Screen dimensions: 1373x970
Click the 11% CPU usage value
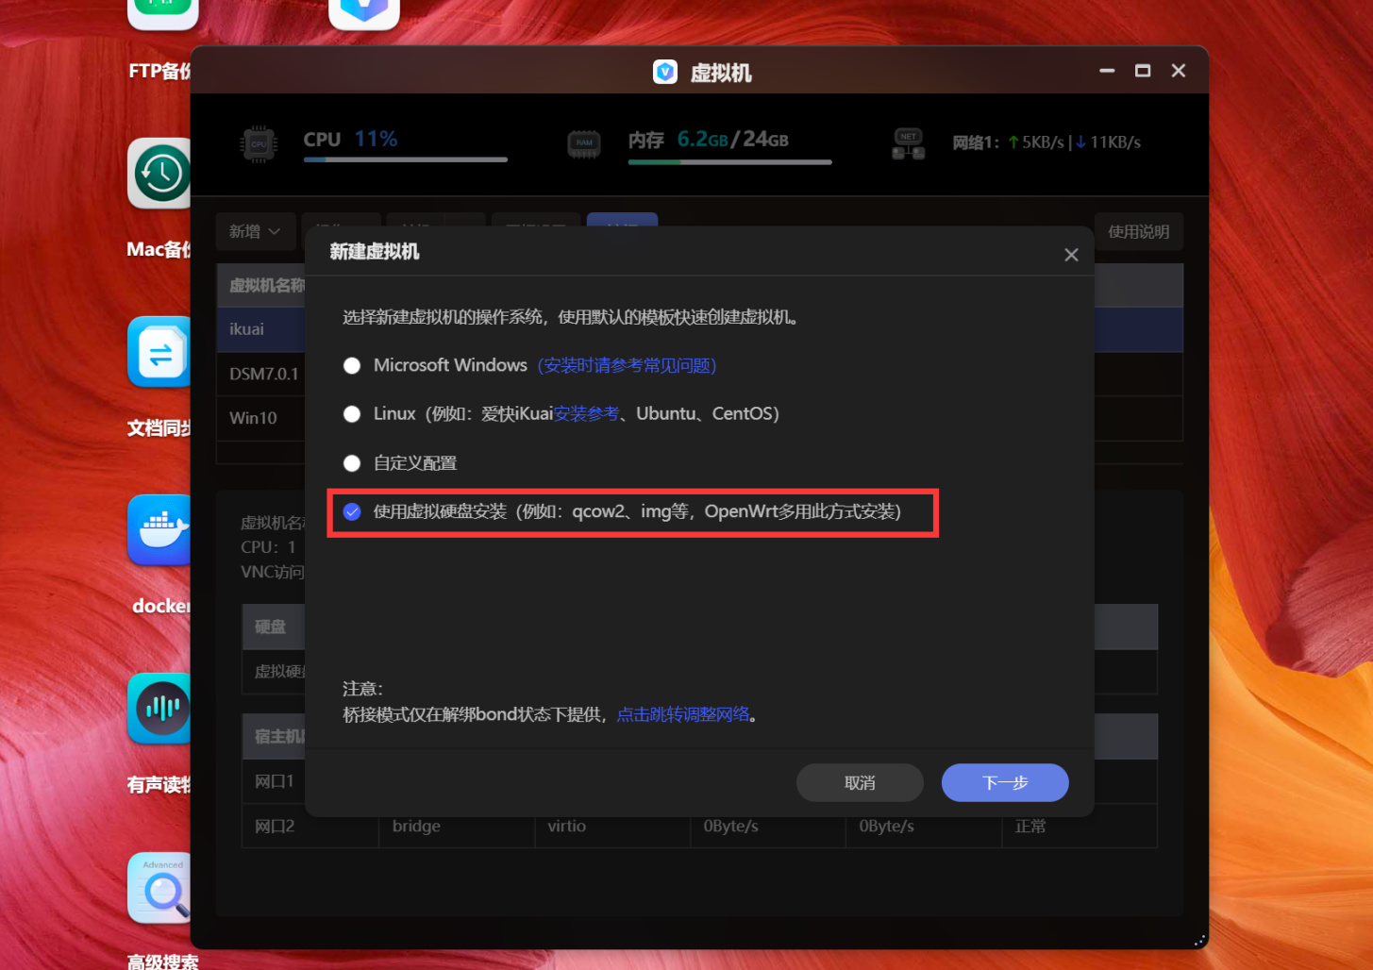376,139
